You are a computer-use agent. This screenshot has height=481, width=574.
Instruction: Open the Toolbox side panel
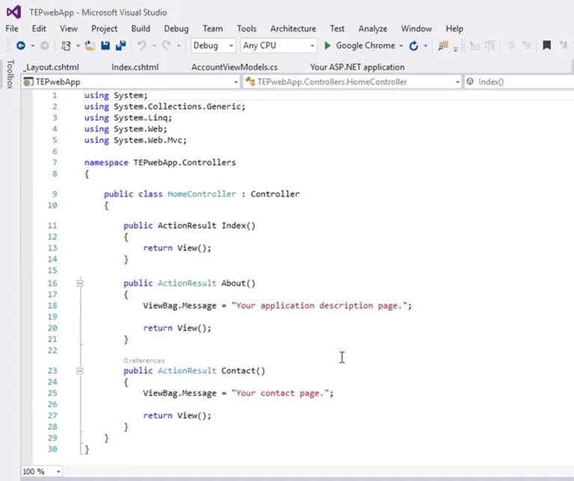point(9,75)
